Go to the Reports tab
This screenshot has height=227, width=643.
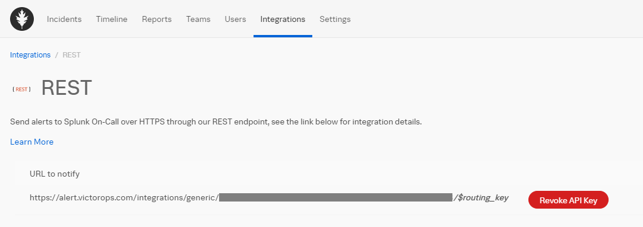tap(157, 19)
